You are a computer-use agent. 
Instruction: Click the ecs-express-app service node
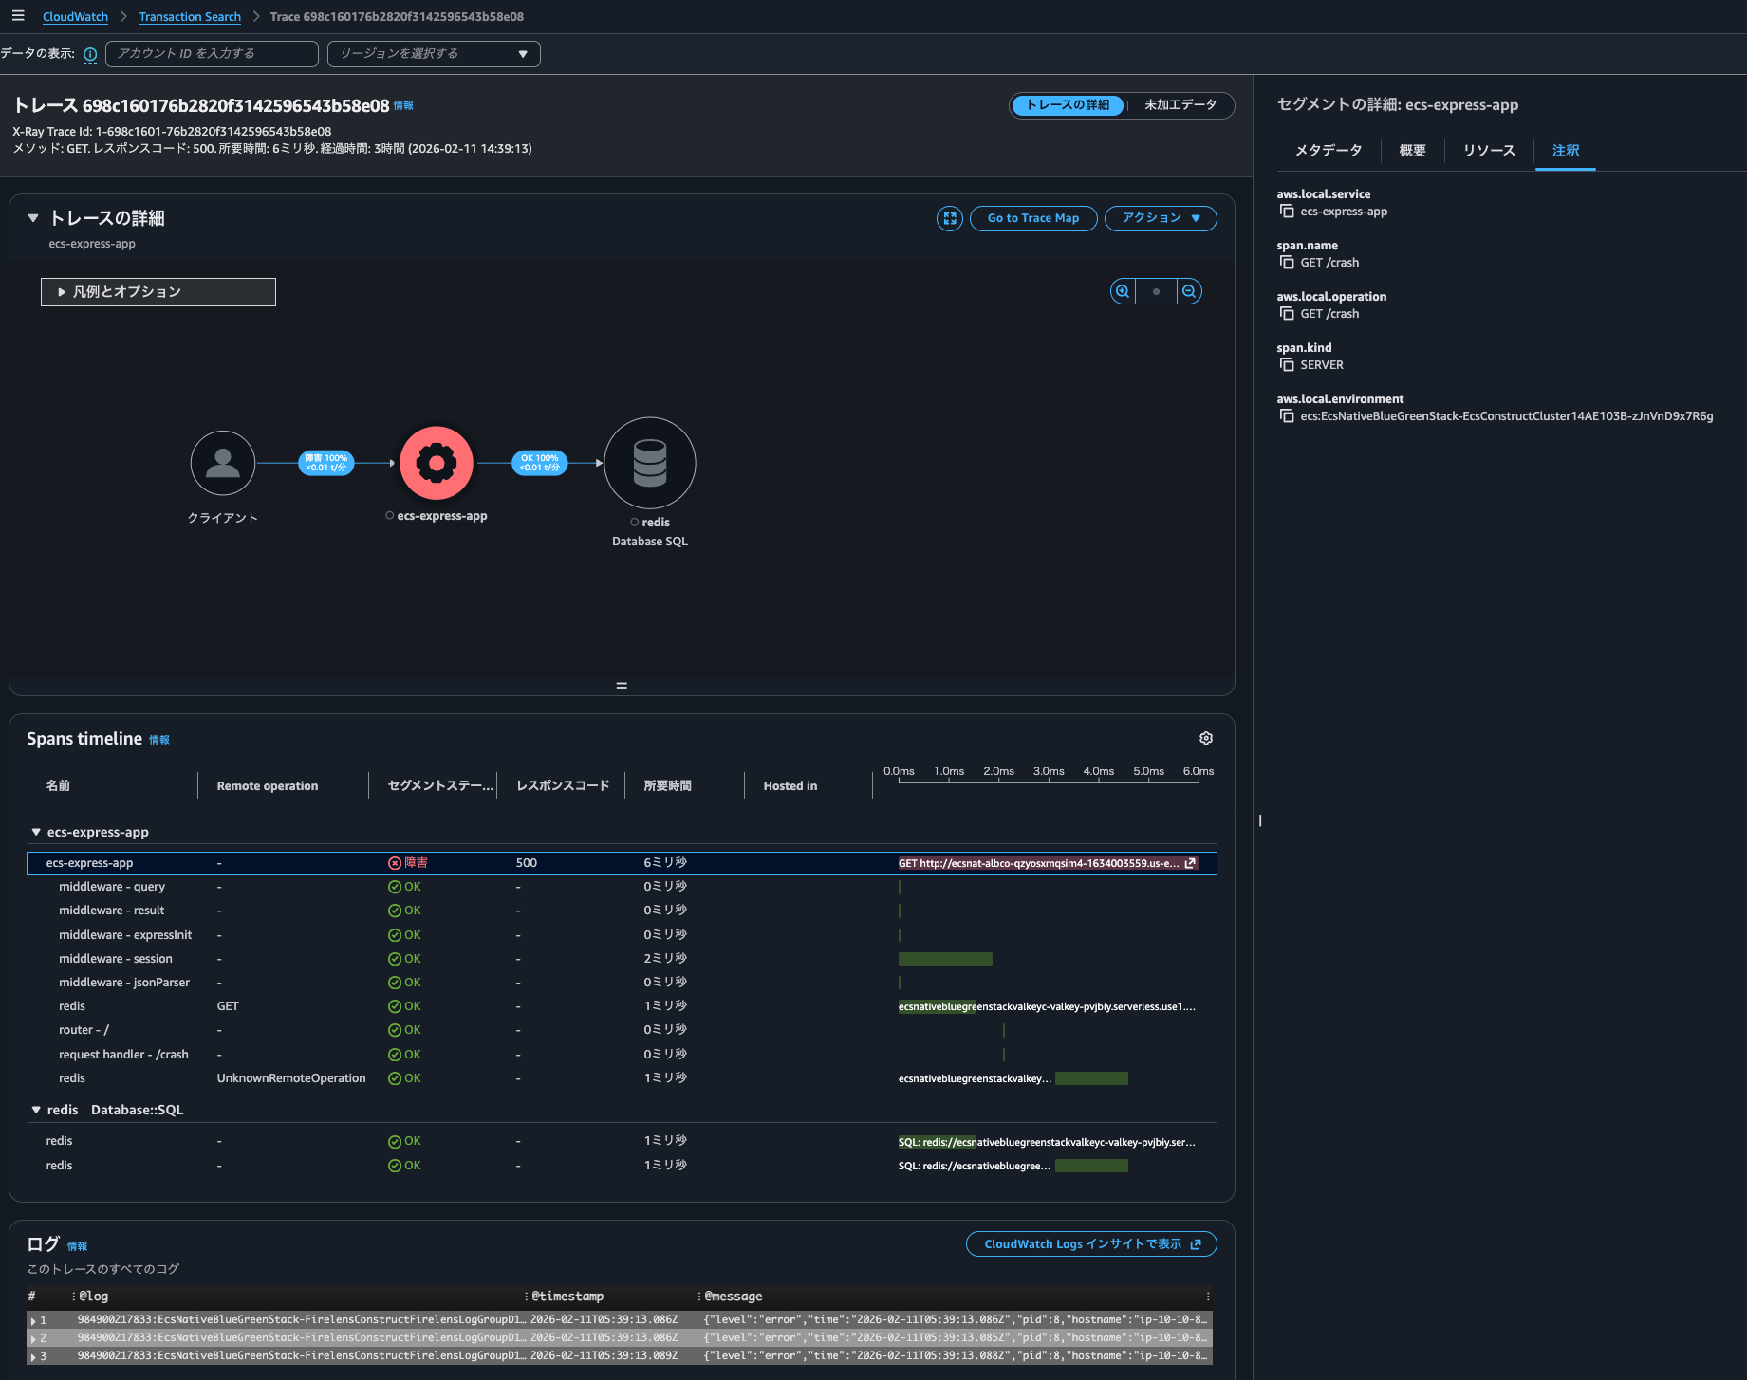[x=437, y=464]
